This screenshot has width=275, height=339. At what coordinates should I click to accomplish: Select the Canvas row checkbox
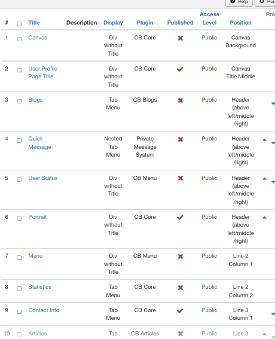point(19,39)
